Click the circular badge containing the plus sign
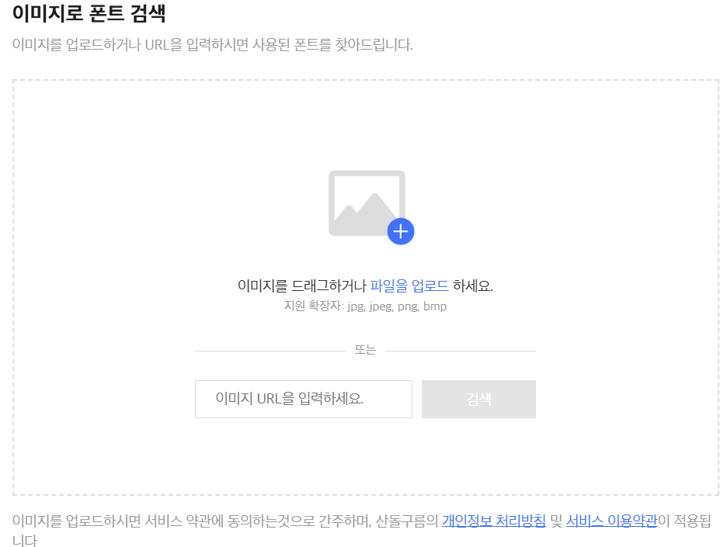The width and height of the screenshot is (724, 547). pyautogui.click(x=401, y=230)
